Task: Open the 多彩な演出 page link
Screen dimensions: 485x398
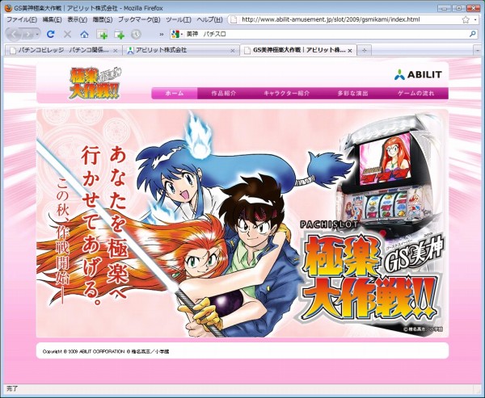Action: pos(353,94)
